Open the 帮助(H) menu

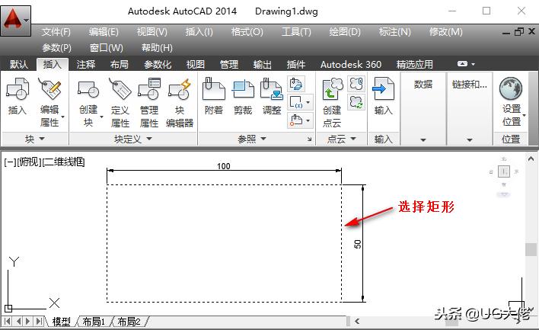click(157, 47)
